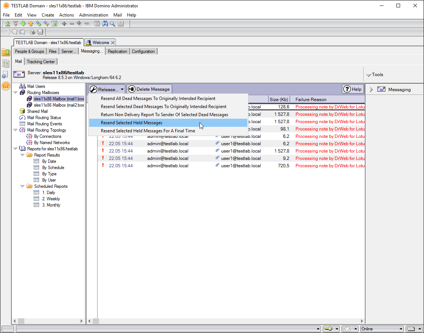Select the message row sized 9,2 Kb
424x333 pixels.
pyautogui.click(x=231, y=158)
